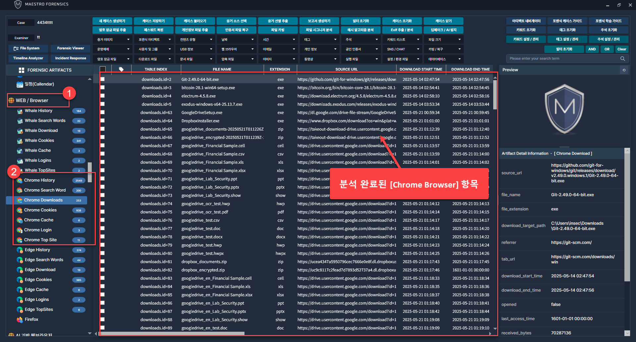This screenshot has width=636, height=342.
Task: Open the Timeline Analyzer tab
Action: click(x=28, y=58)
